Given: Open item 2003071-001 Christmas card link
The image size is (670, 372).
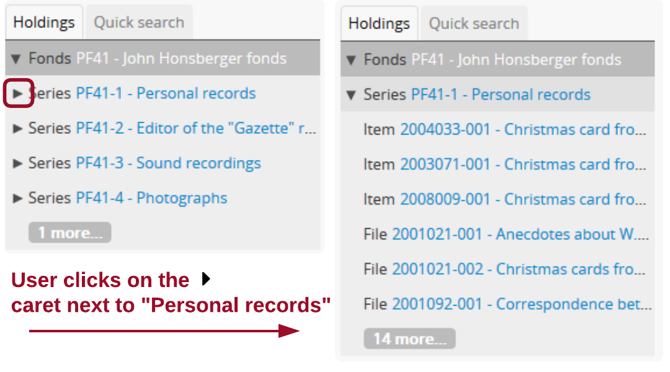Looking at the screenshot, I should pos(522,164).
